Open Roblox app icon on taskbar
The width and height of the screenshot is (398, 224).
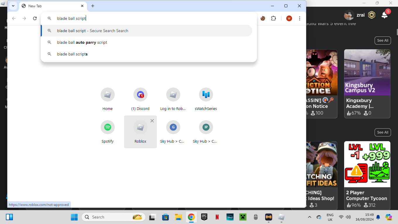(281, 217)
